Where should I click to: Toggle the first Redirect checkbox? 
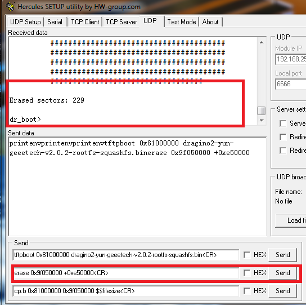point(283,137)
